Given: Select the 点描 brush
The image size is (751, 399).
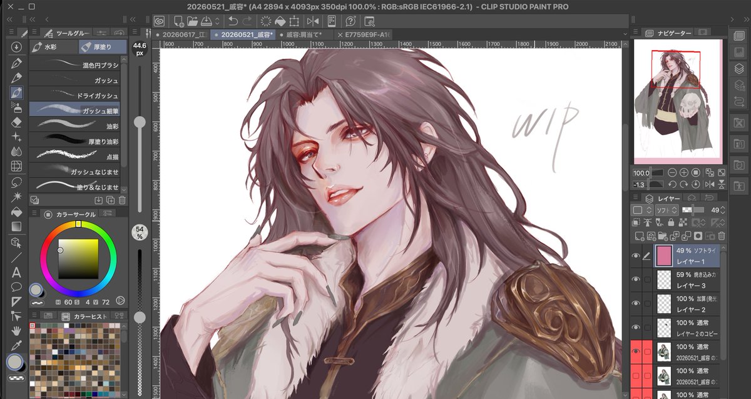Looking at the screenshot, I should tap(75, 156).
